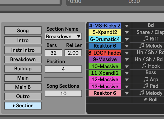Screen dimensions: 164x119
Task: Click the Rel Len value field
Action: click(x=73, y=53)
